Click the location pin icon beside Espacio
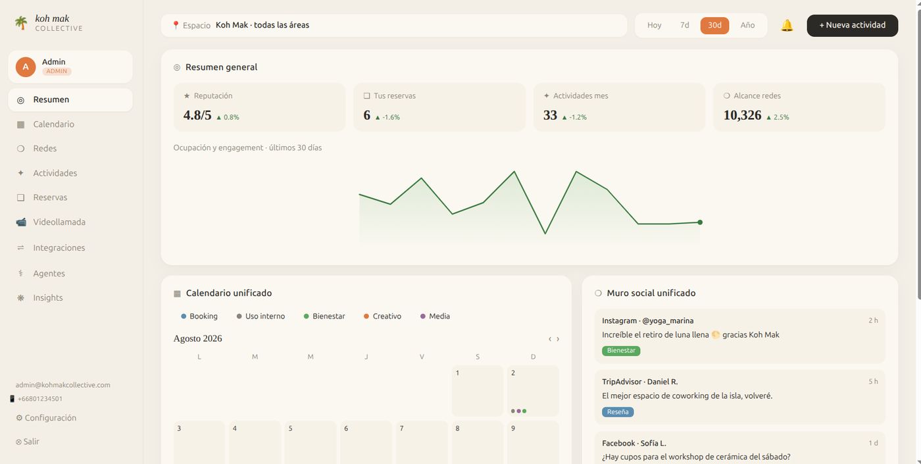 (x=176, y=26)
